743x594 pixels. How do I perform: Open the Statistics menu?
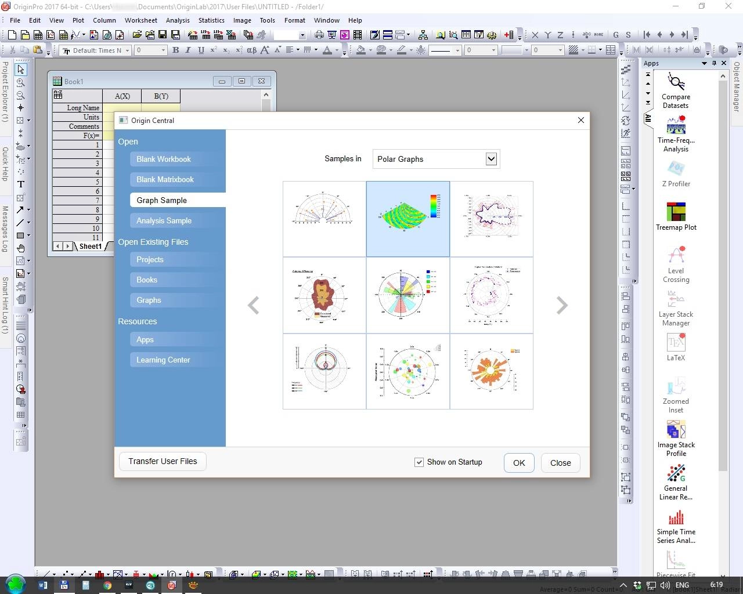[x=211, y=20]
